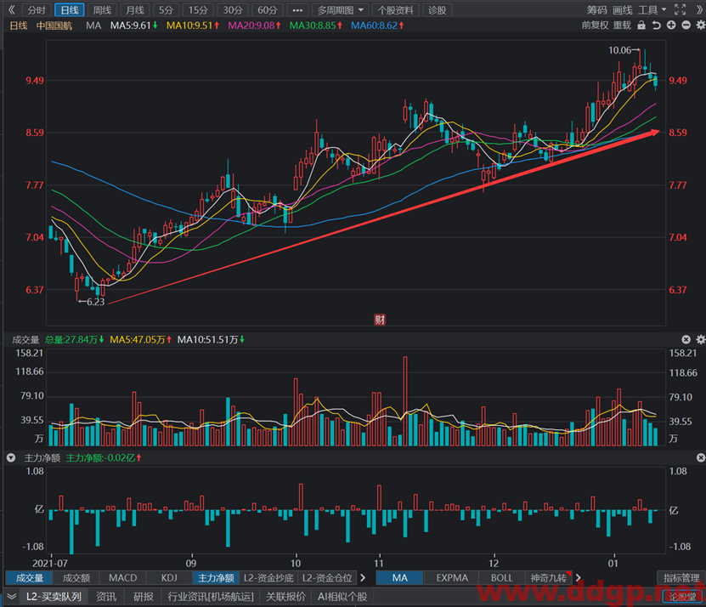Select 成交额 indicator tab
Image resolution: width=706 pixels, height=607 pixels.
(76, 578)
